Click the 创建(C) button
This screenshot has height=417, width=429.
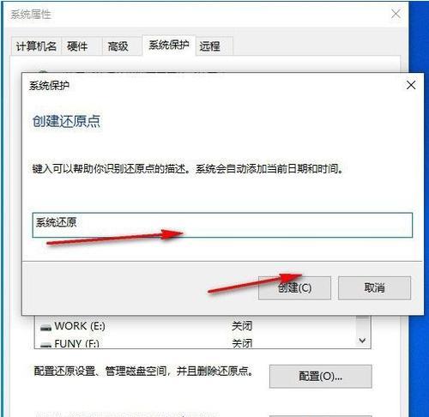[x=294, y=287]
